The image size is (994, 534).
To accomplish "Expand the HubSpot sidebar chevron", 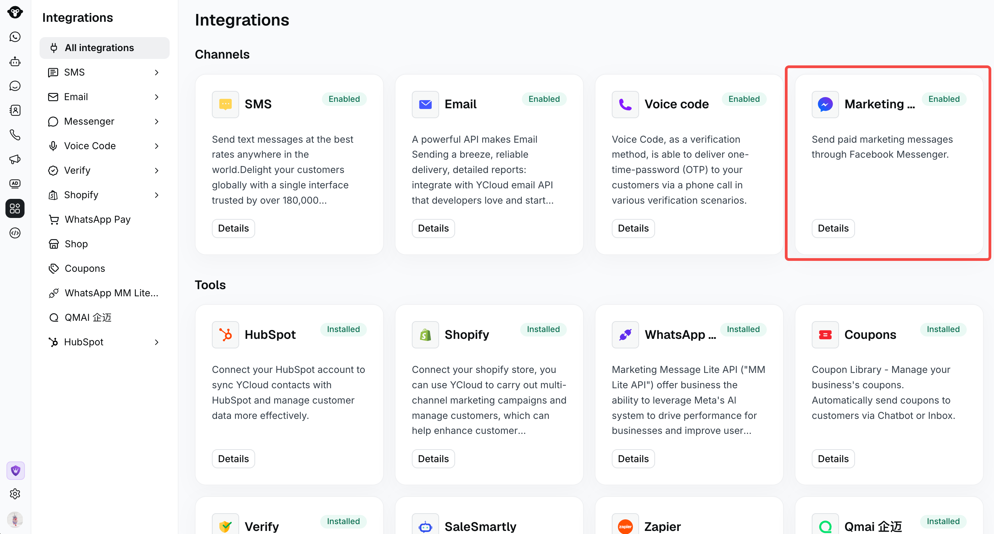I will coord(156,342).
